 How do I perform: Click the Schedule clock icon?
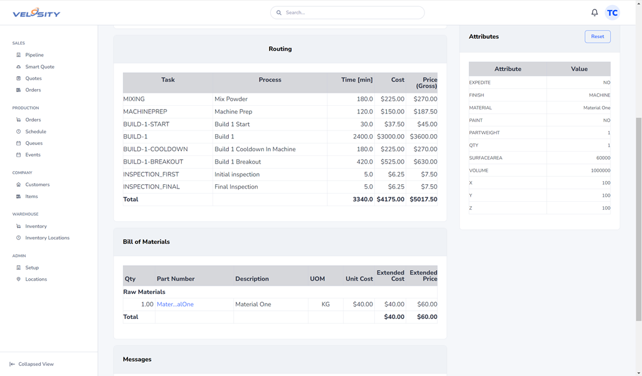tap(19, 132)
